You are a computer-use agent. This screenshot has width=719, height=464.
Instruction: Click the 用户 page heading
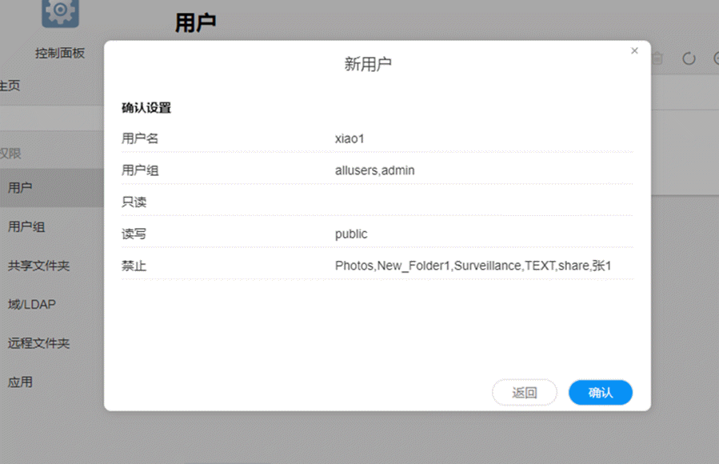[195, 22]
